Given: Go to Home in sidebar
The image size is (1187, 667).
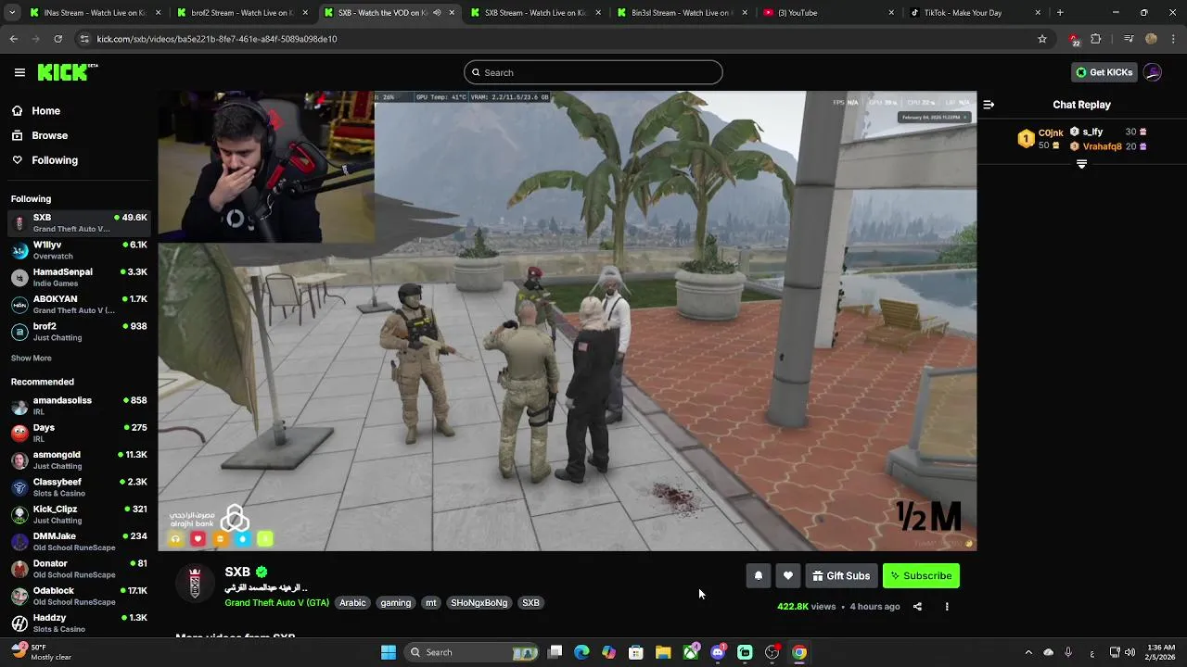Looking at the screenshot, I should pyautogui.click(x=45, y=110).
